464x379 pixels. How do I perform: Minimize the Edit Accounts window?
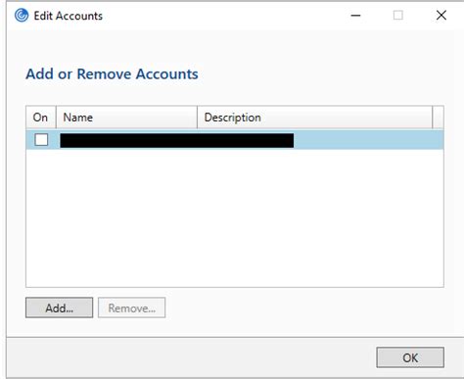tap(355, 16)
